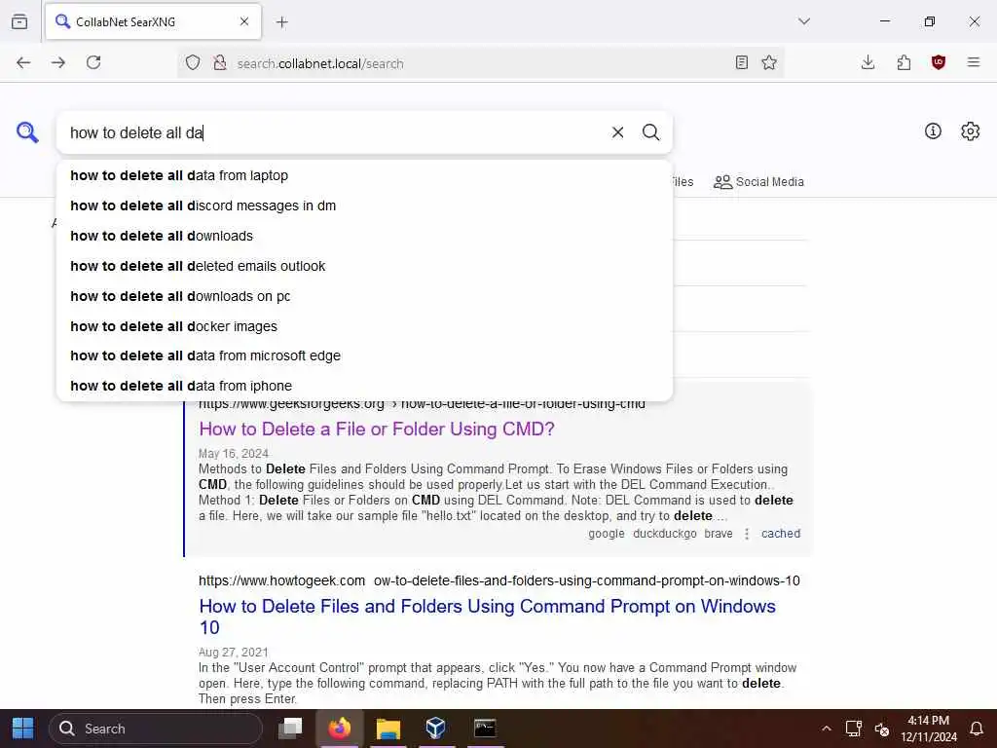Select suggestion downloads on pc
The height and width of the screenshot is (748, 997).
pos(364,296)
